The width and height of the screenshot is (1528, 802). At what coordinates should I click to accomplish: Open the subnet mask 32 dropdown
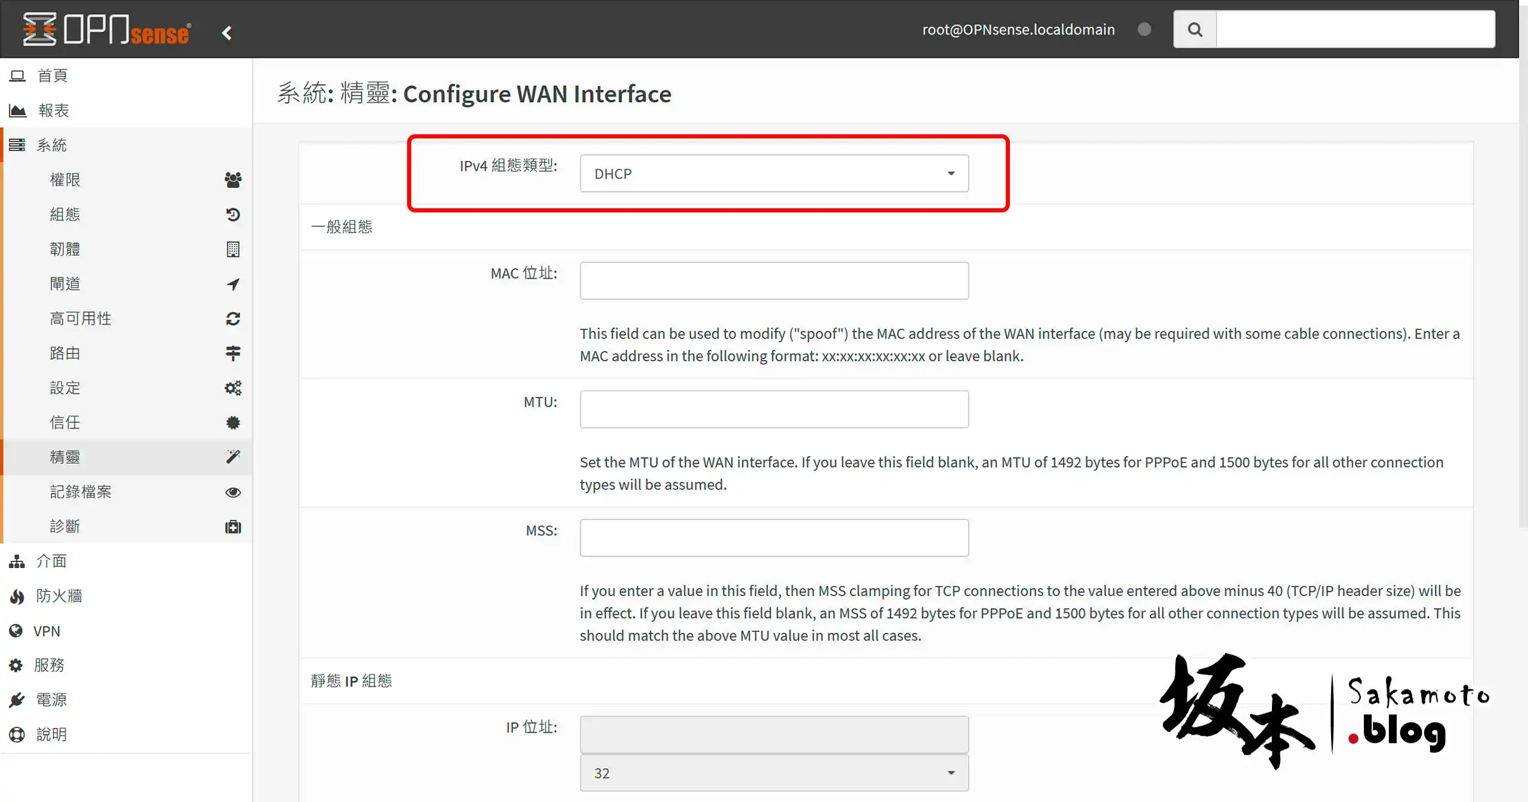(774, 773)
